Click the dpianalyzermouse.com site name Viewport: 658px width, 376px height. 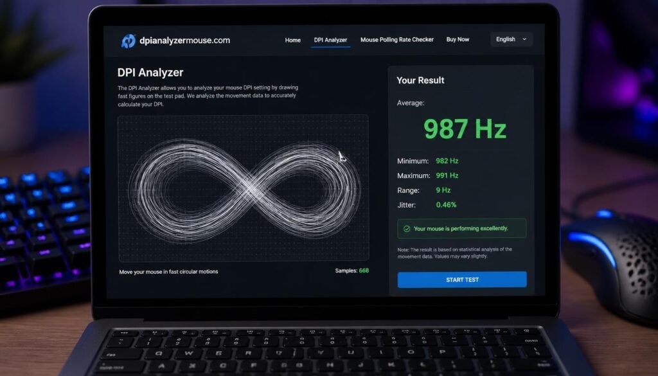coord(184,40)
